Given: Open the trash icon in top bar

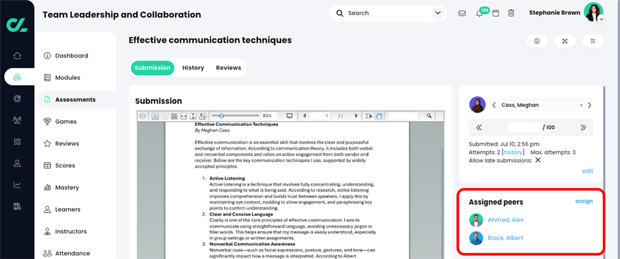Looking at the screenshot, I should [511, 13].
